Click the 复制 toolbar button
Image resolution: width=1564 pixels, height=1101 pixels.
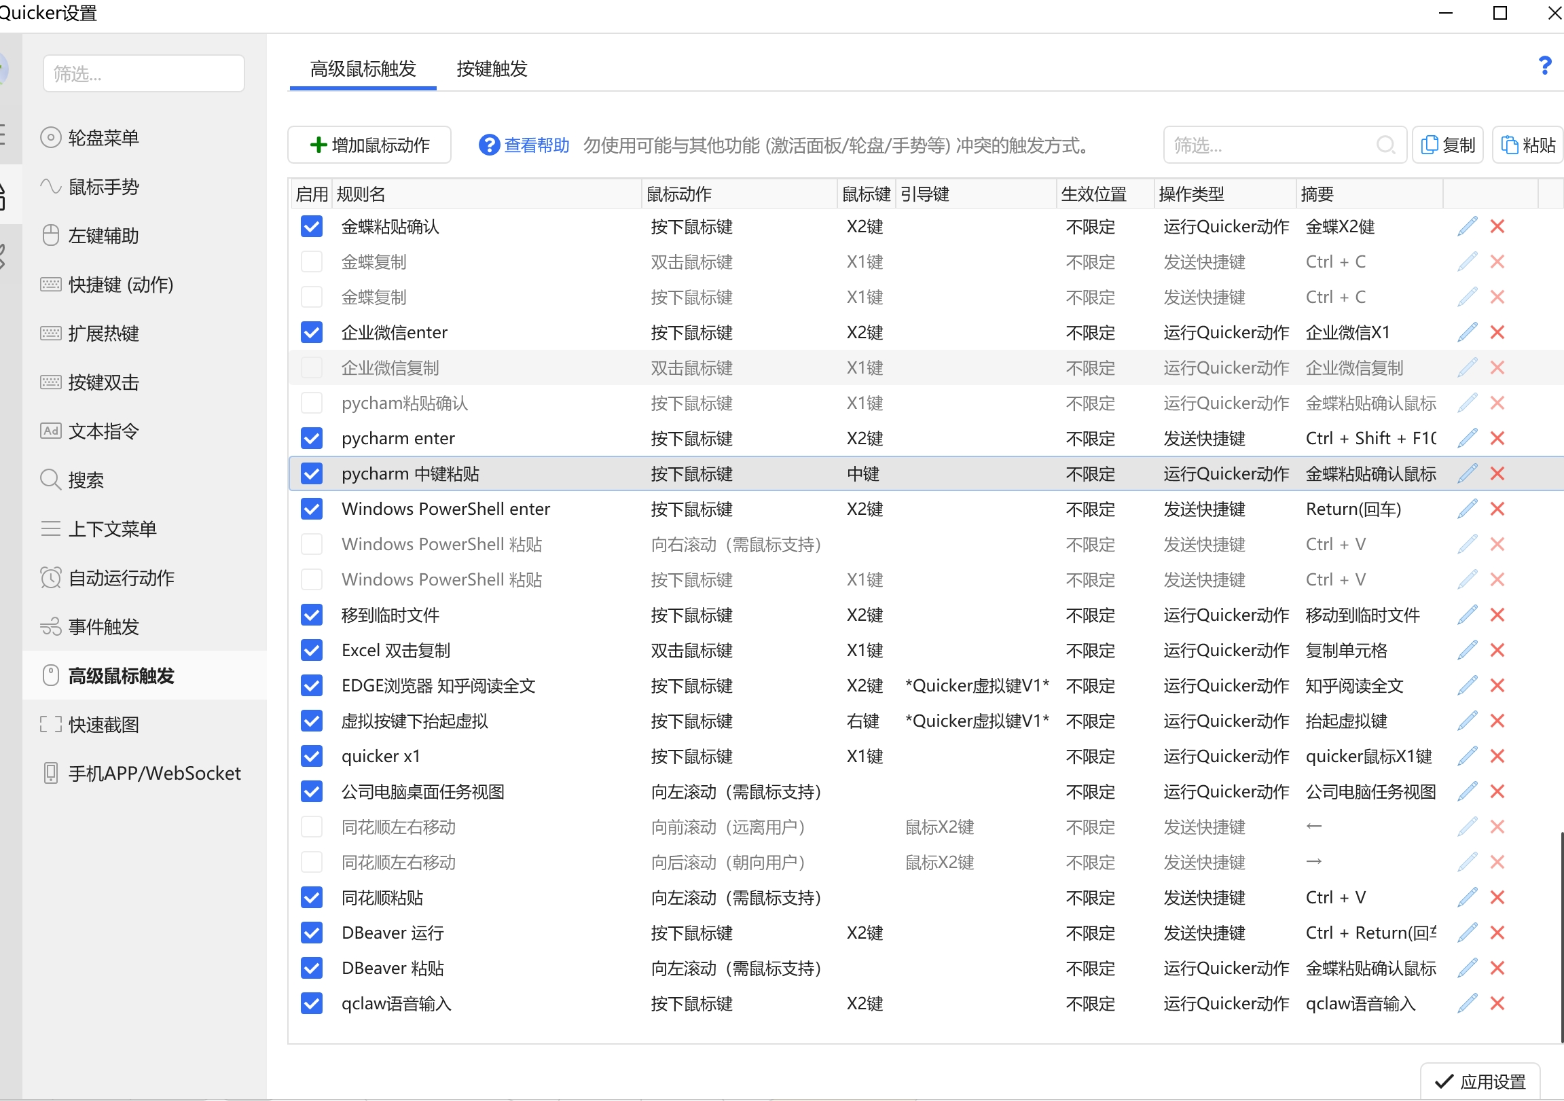[x=1447, y=145]
